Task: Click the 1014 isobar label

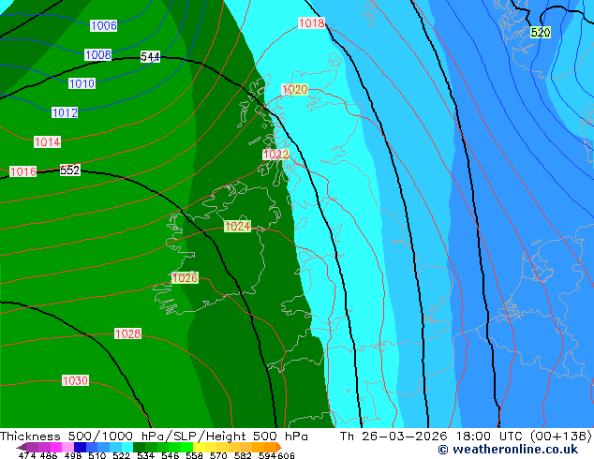Action: (x=48, y=142)
